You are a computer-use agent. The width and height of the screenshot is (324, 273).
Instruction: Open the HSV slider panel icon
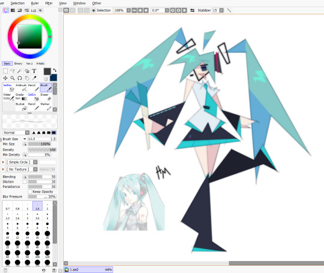point(20,10)
